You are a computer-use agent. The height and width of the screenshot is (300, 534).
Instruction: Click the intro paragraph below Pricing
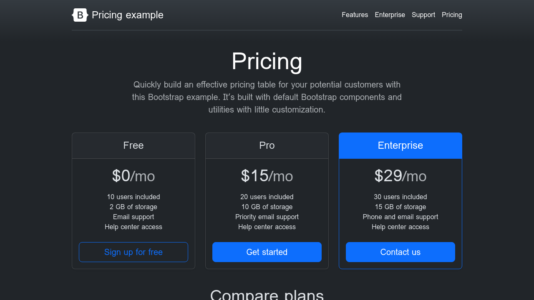pos(267,97)
